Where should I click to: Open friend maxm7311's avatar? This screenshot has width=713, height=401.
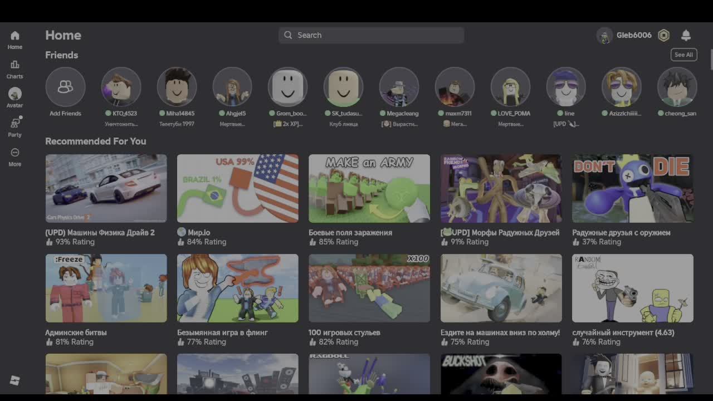(x=455, y=87)
